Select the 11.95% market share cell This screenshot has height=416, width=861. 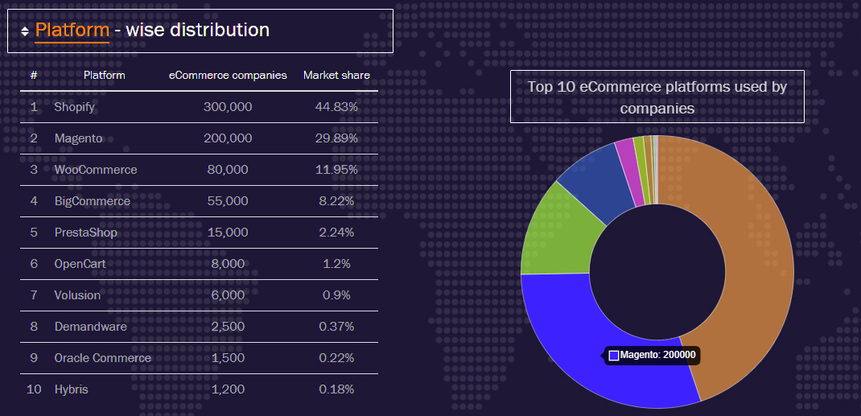point(336,170)
